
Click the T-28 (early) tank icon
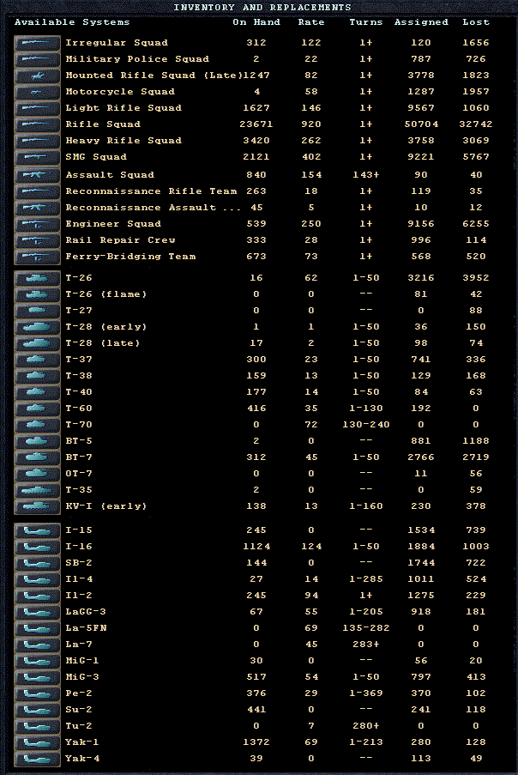coord(37,327)
